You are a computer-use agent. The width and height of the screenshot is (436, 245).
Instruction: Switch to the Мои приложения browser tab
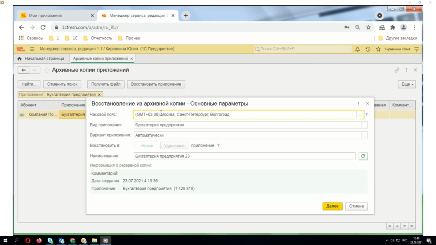[x=57, y=16]
